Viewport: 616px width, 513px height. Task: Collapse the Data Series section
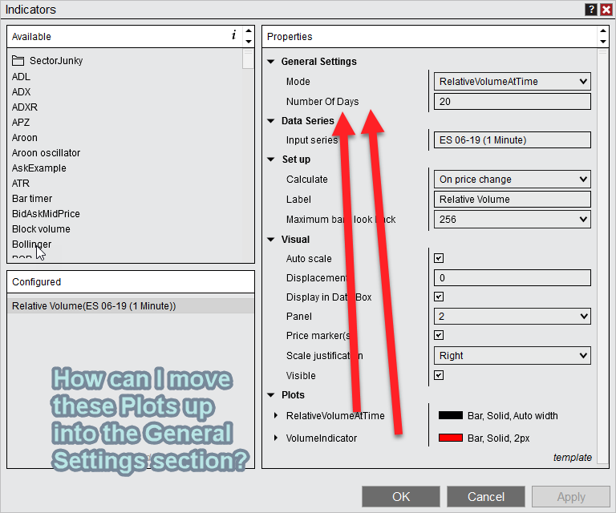pos(270,121)
